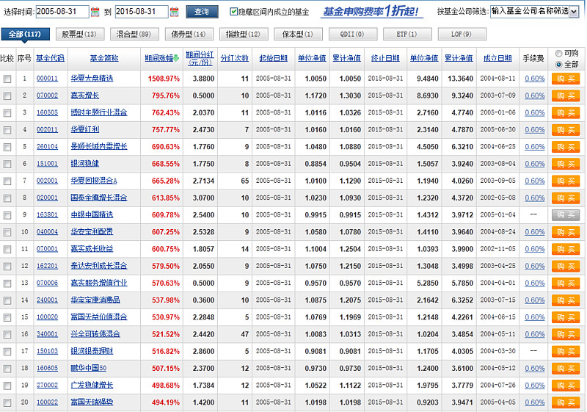Open 中银中国精选 fund link
The height and width of the screenshot is (412, 587).
tap(92, 214)
